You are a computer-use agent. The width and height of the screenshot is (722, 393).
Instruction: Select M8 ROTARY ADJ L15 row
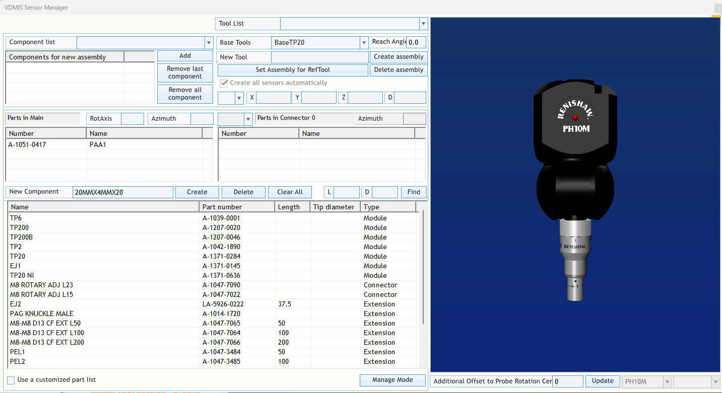click(213, 294)
